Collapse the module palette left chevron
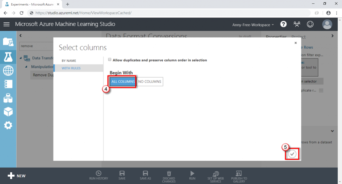The width and height of the screenshot is (342, 184). coord(20,35)
